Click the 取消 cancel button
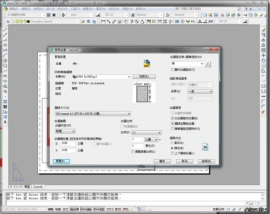 click(185, 161)
